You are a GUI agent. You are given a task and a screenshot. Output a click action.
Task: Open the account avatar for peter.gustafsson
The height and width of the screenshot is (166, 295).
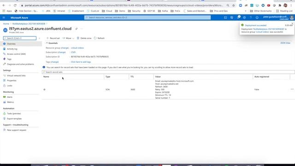pos(292,18)
